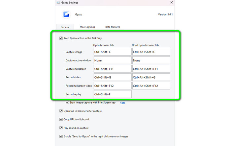Viewport: 231px width, 146px height.
Task: Select Capture active window open-tab hotkey field
Action: point(113,60)
